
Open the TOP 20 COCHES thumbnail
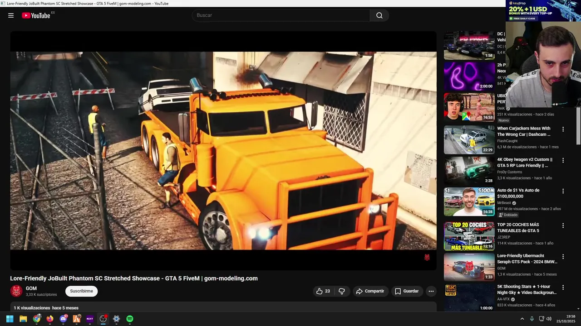click(469, 236)
